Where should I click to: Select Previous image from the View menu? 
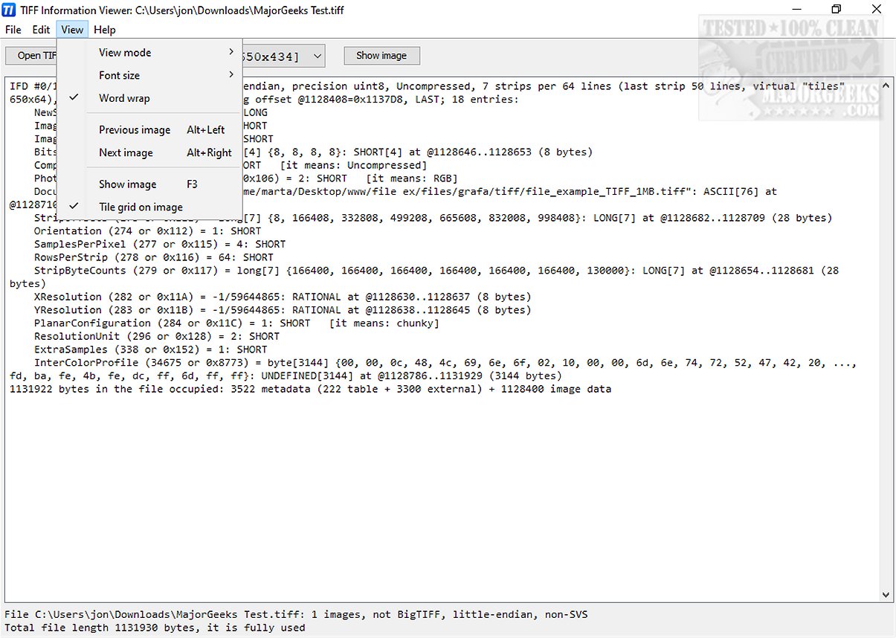(x=134, y=129)
